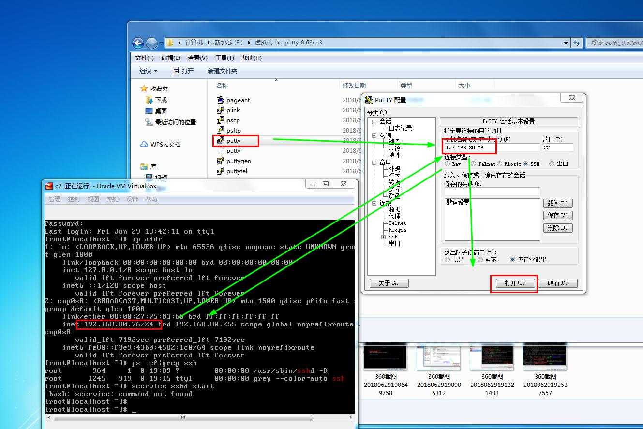Image resolution: width=643 pixels, height=429 pixels.
Task: Select 日志记录 in PuTTY category tree
Action: click(x=400, y=129)
